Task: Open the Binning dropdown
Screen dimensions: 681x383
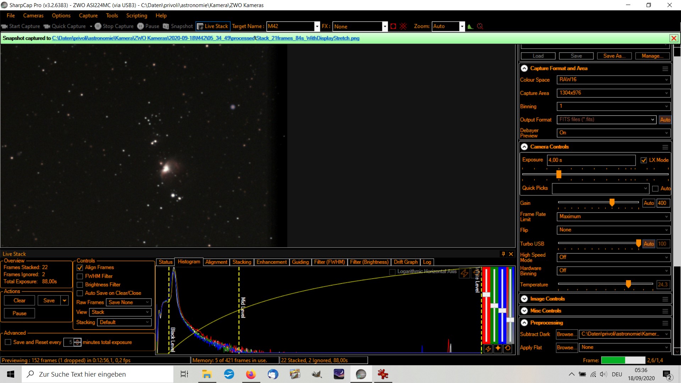Action: click(614, 106)
